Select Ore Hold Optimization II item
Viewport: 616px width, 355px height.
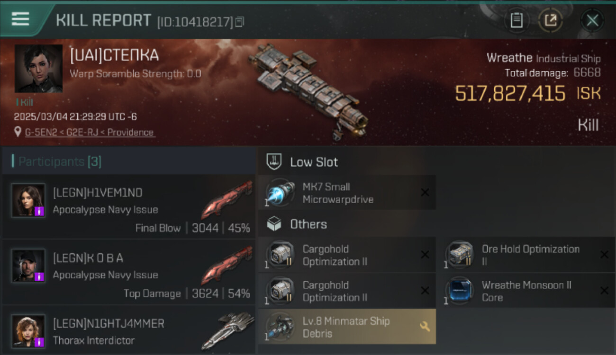pyautogui.click(x=530, y=255)
